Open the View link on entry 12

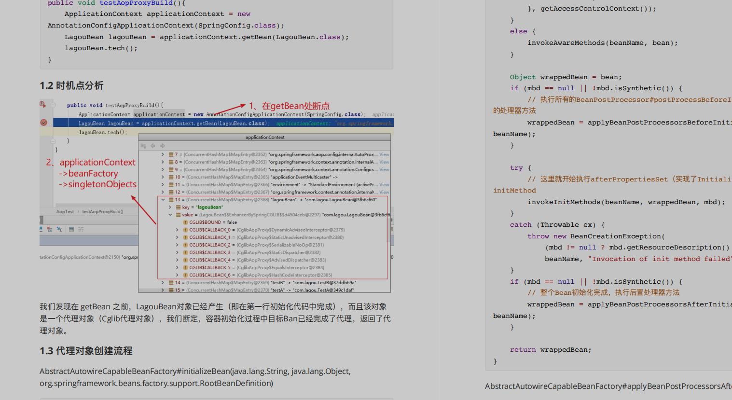pyautogui.click(x=384, y=192)
